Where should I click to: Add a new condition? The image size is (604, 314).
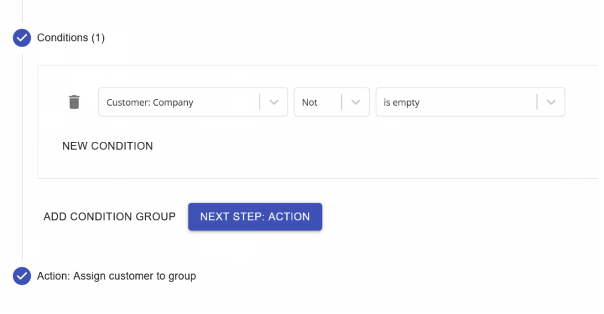[x=108, y=146]
